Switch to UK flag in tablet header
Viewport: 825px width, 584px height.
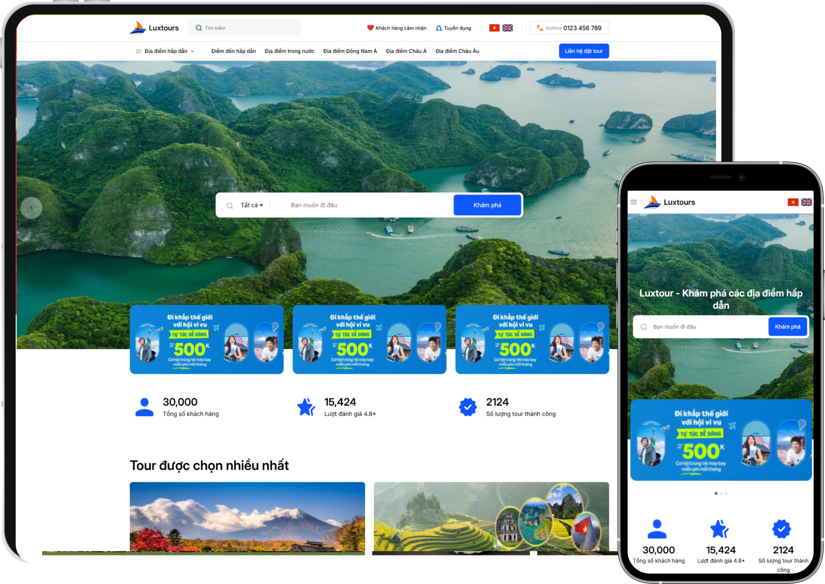[507, 28]
